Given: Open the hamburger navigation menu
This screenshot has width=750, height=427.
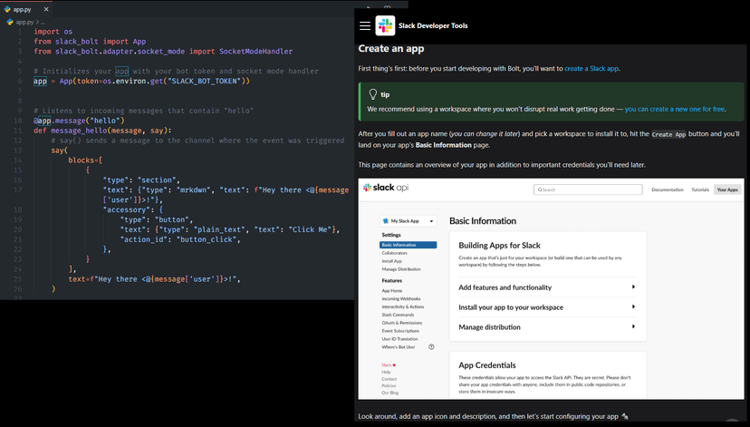Looking at the screenshot, I should click(365, 26).
